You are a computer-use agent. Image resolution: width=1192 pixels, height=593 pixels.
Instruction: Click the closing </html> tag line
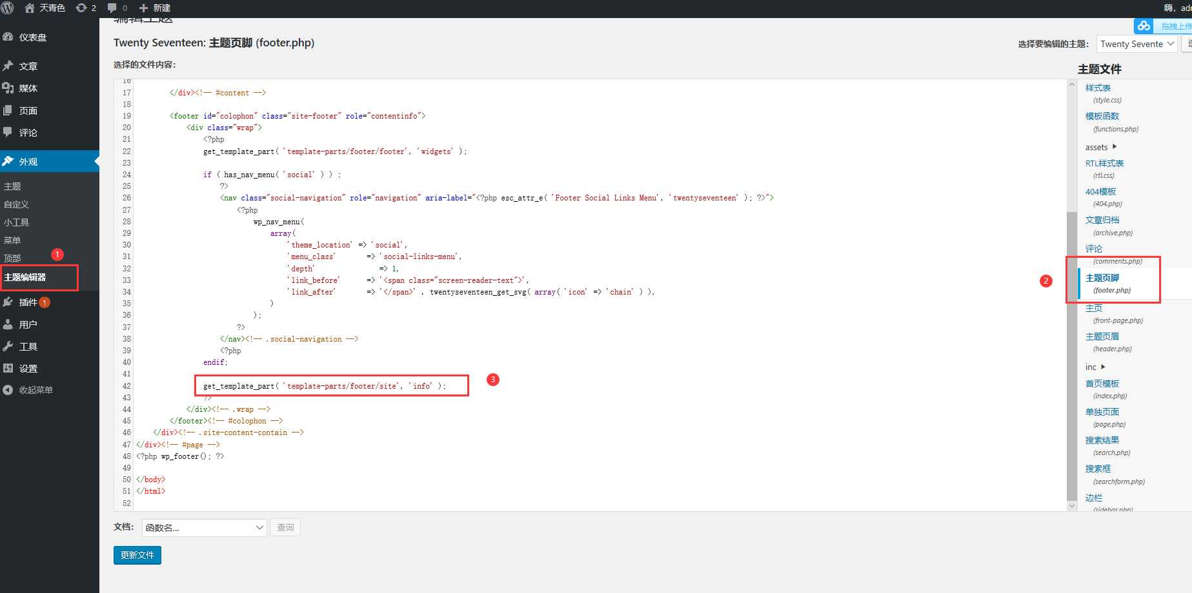pyautogui.click(x=150, y=491)
